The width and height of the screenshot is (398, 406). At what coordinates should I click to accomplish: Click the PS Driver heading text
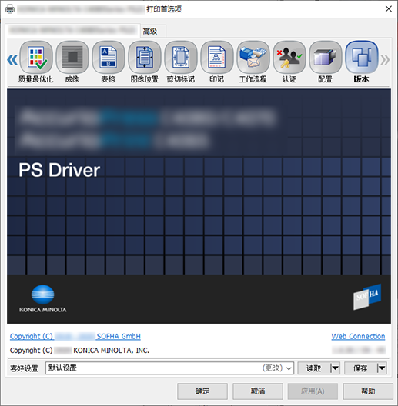click(59, 170)
